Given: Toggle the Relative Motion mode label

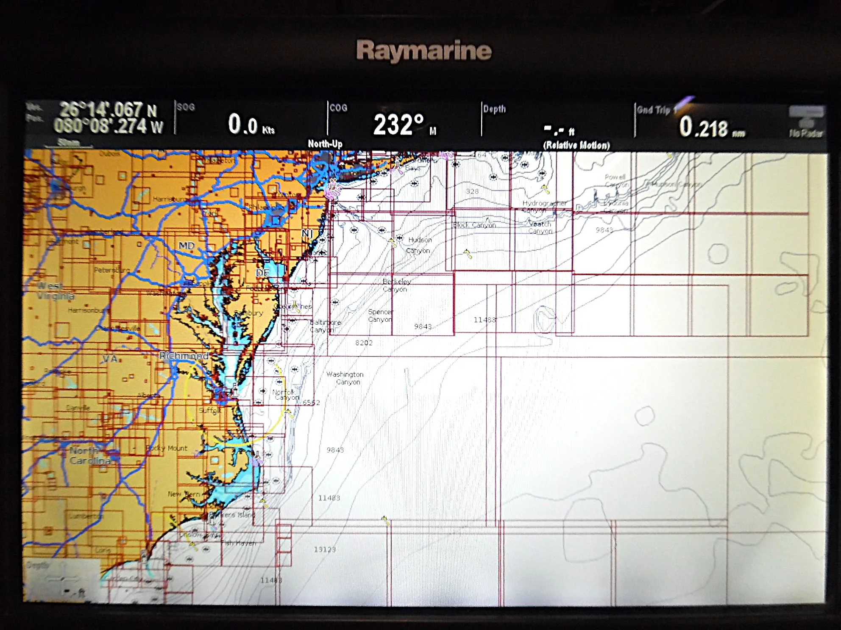Looking at the screenshot, I should pos(576,145).
